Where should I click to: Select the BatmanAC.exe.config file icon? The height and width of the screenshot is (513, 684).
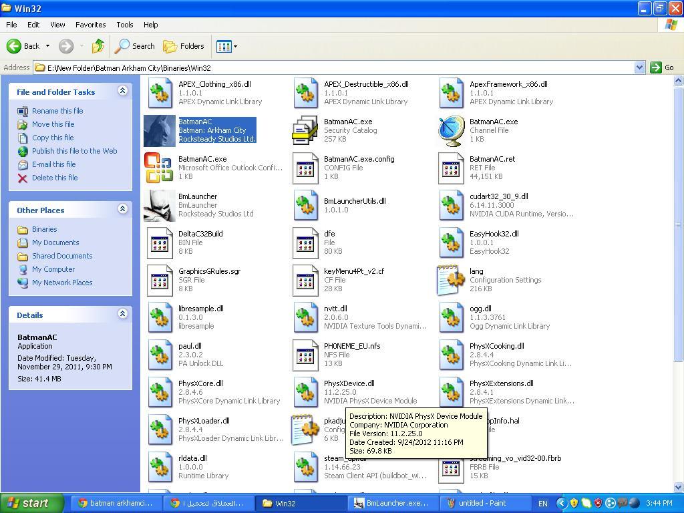(305, 168)
